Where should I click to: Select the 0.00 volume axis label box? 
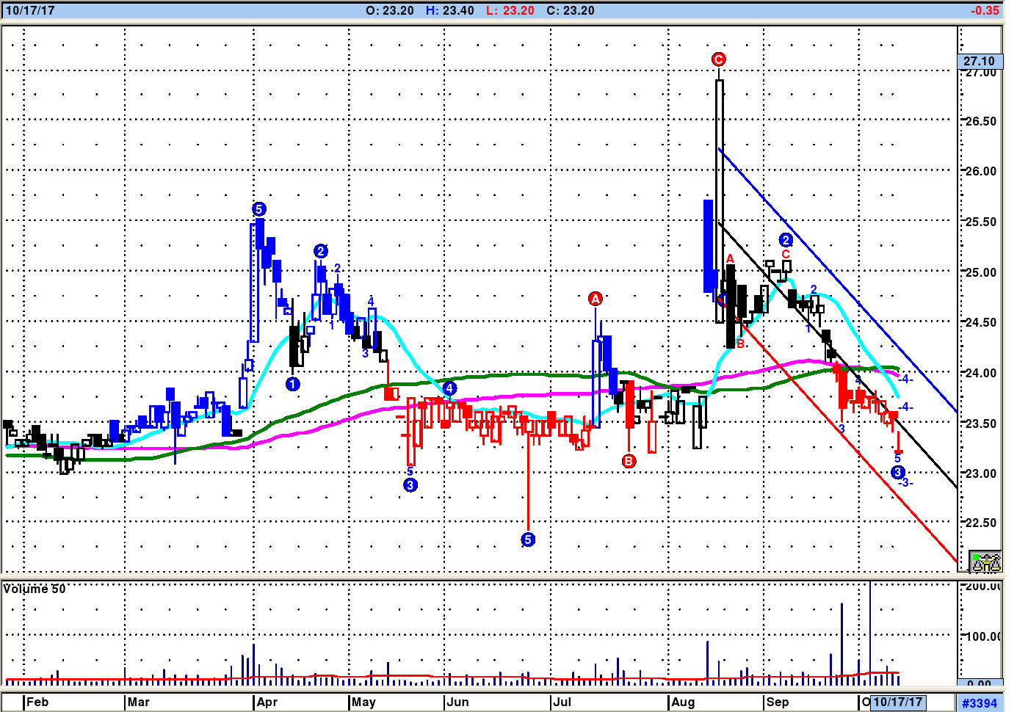point(979,683)
